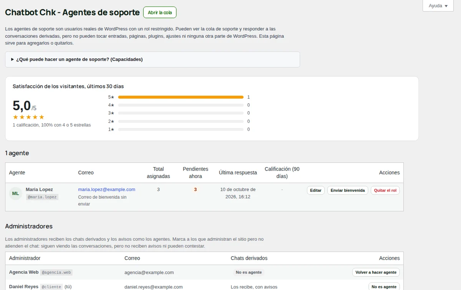
Task: Expand the Capacidades disclosure section
Action: point(153,60)
